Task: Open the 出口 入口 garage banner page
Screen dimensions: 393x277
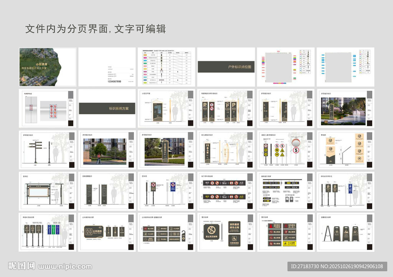Action: [x=226, y=191]
